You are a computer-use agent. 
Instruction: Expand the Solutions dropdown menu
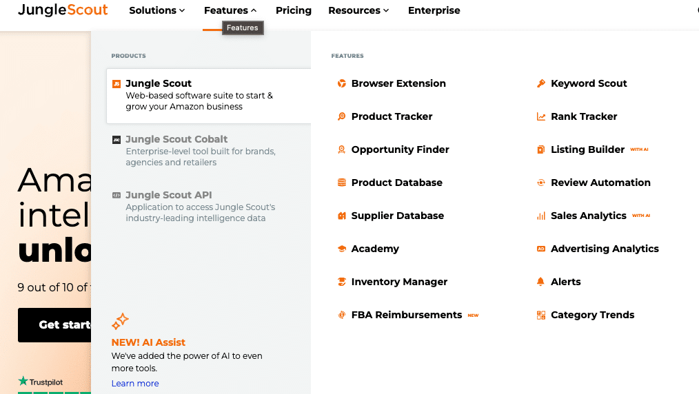pyautogui.click(x=157, y=10)
